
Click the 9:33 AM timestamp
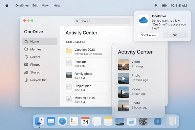click(80, 90)
